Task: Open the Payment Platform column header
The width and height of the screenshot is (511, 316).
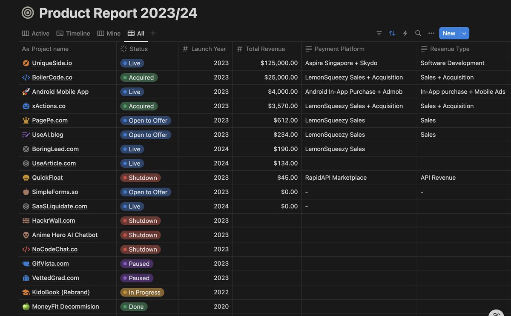Action: pos(359,49)
